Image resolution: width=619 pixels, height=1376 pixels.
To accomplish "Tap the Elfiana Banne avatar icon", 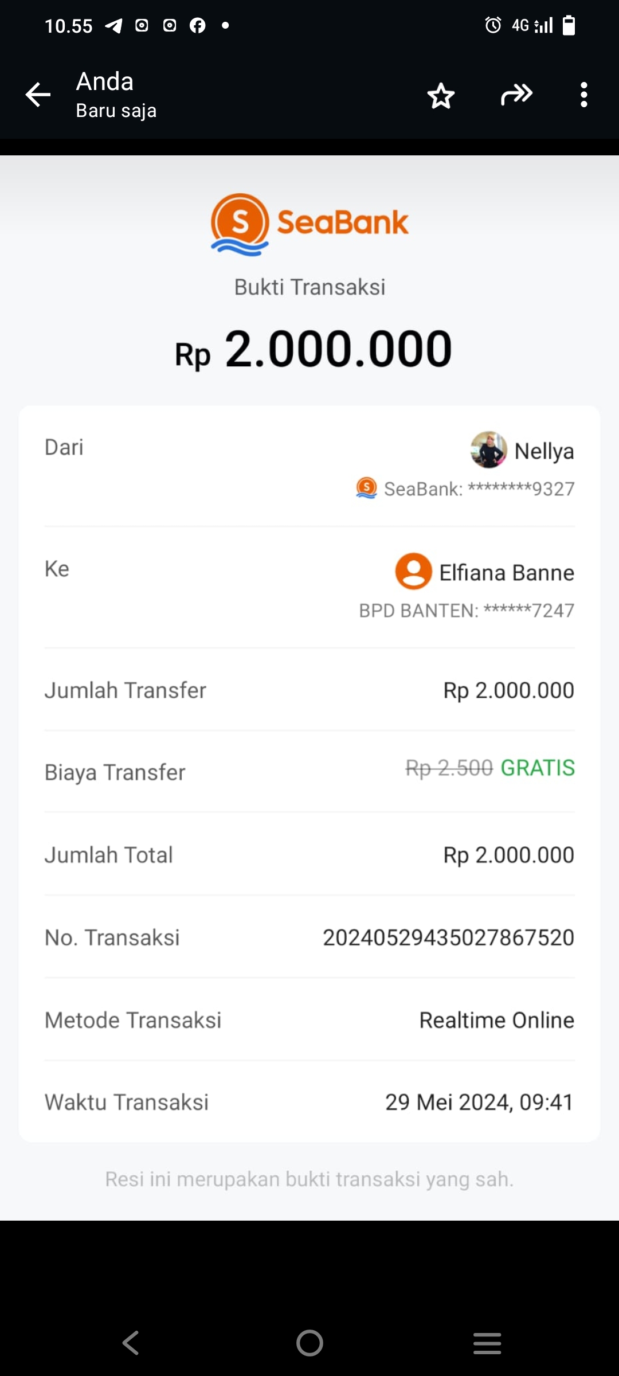I will (413, 572).
